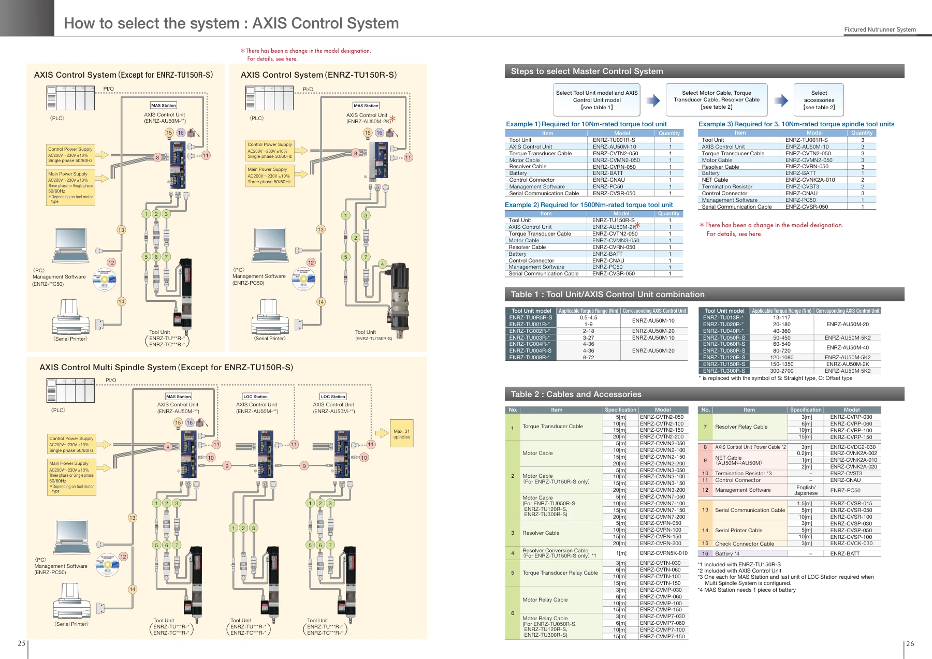Click the serial printer icon in the Multi Spindle diagram
Viewport: 932px width, 659px height.
coord(72,599)
